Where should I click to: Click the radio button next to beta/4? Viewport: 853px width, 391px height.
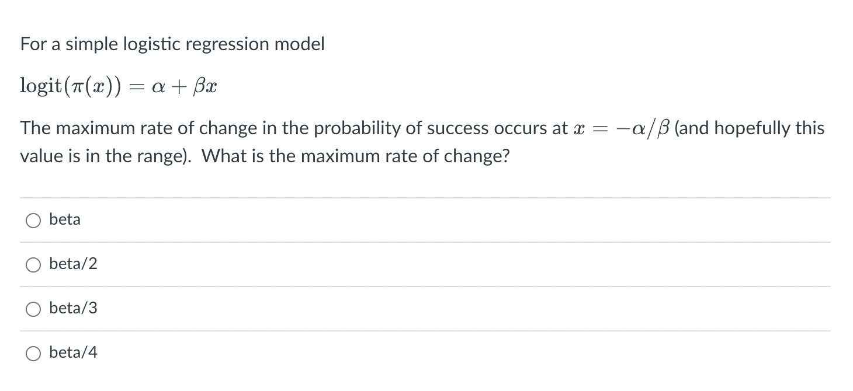33,353
